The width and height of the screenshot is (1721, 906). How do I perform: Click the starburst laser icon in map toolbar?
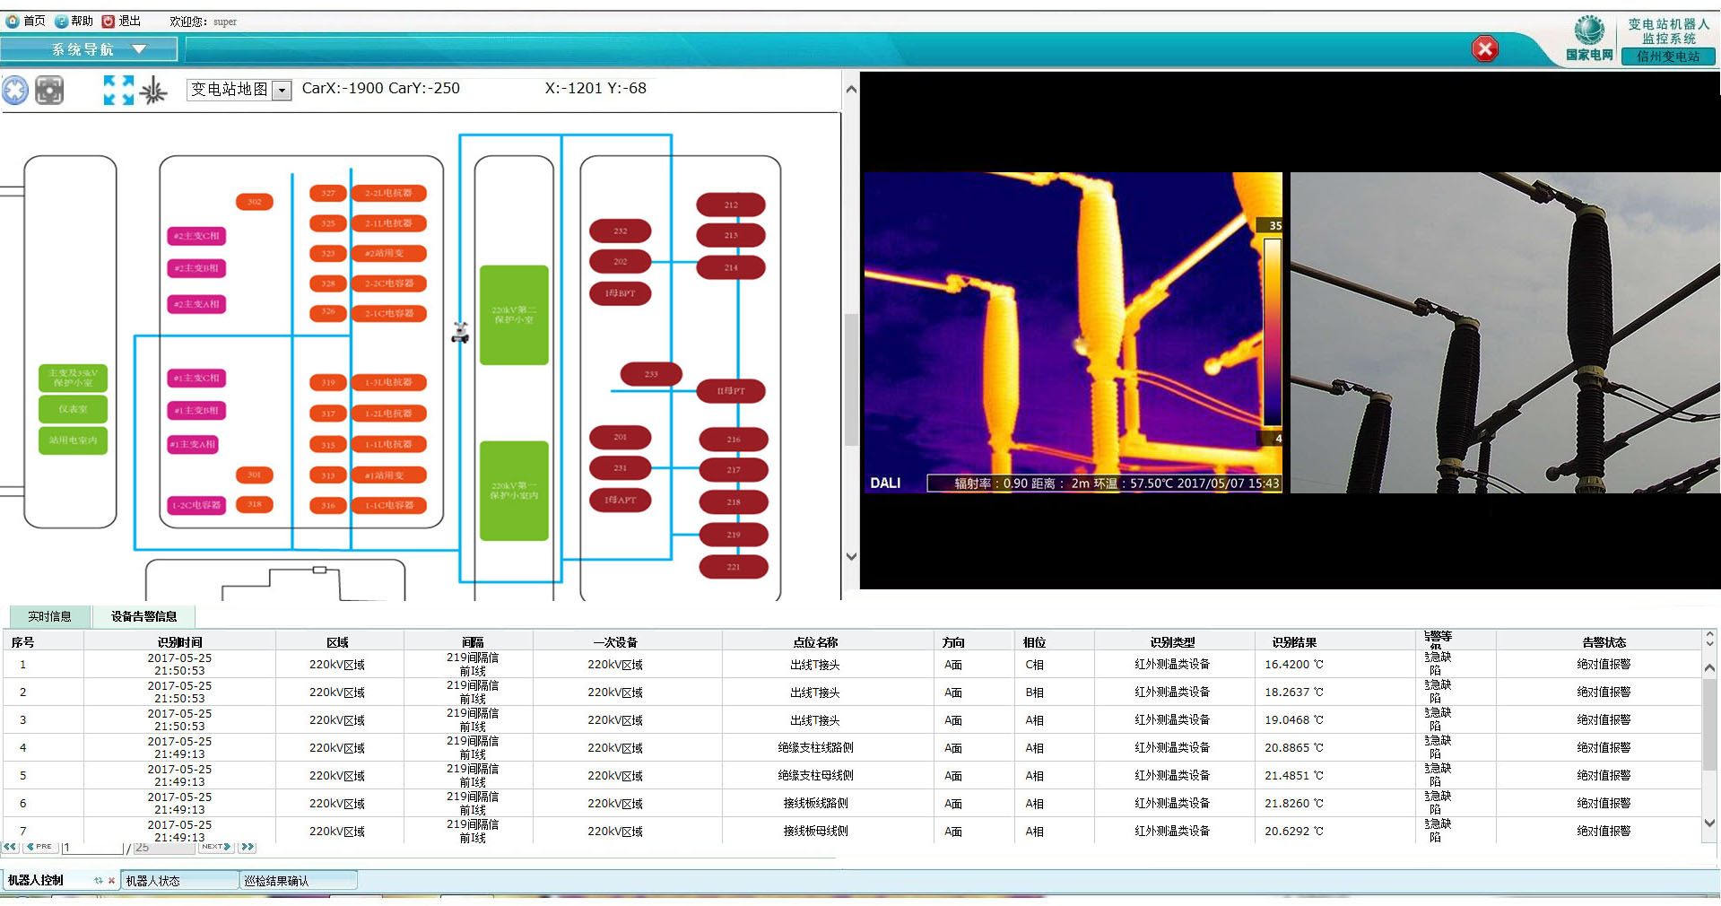pyautogui.click(x=153, y=90)
